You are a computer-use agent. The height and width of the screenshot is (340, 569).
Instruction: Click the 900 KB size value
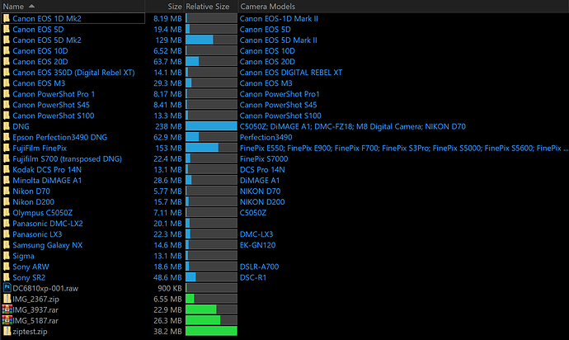(x=170, y=288)
